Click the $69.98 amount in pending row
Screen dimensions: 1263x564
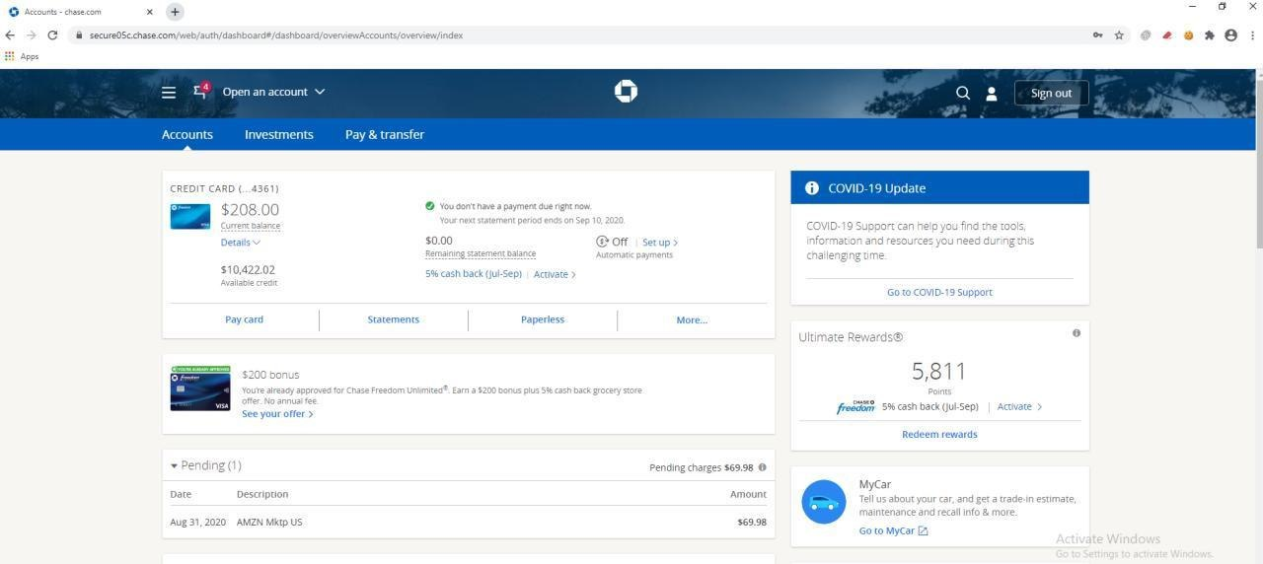click(x=752, y=522)
